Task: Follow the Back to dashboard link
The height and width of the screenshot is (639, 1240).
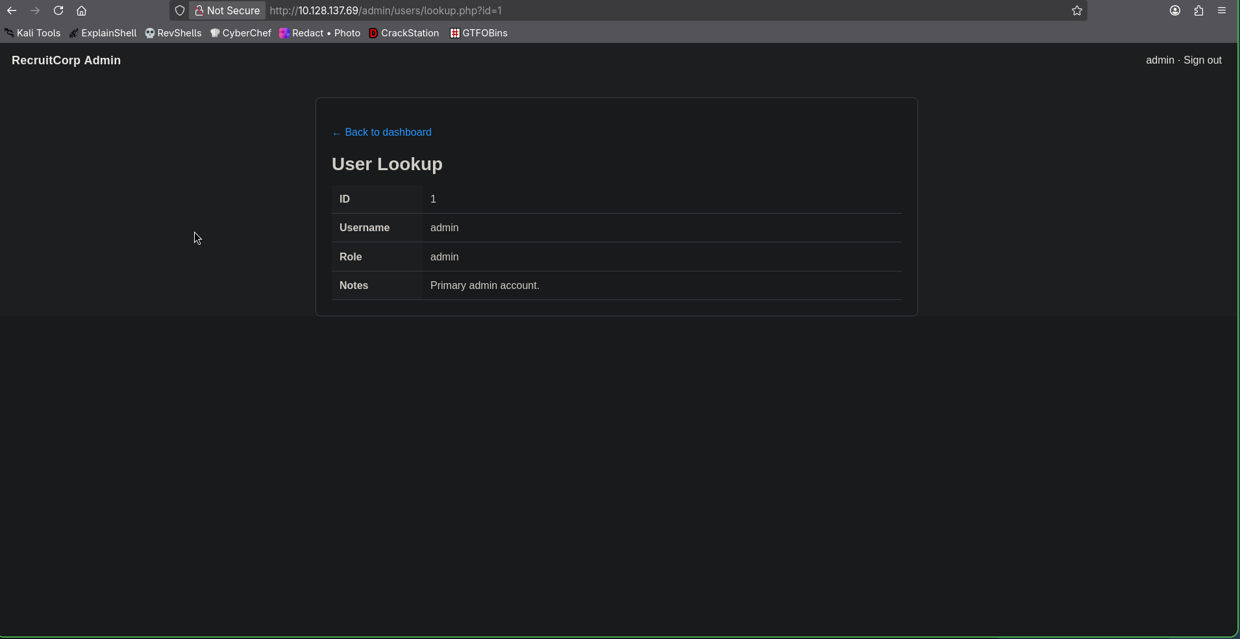Action: coord(382,132)
